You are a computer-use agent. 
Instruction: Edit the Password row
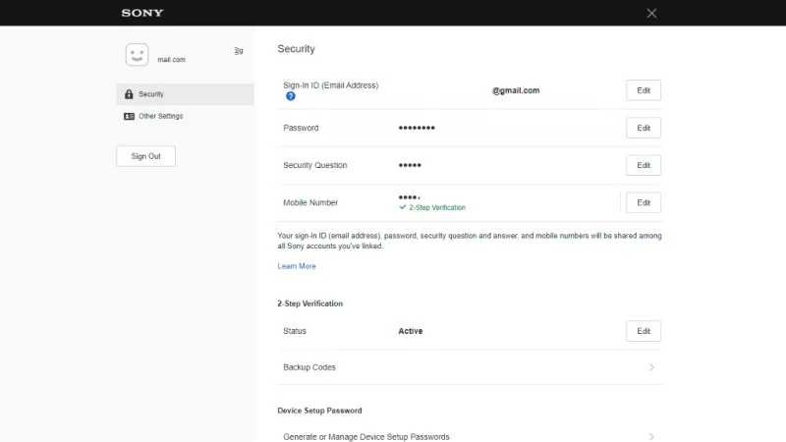coord(644,128)
